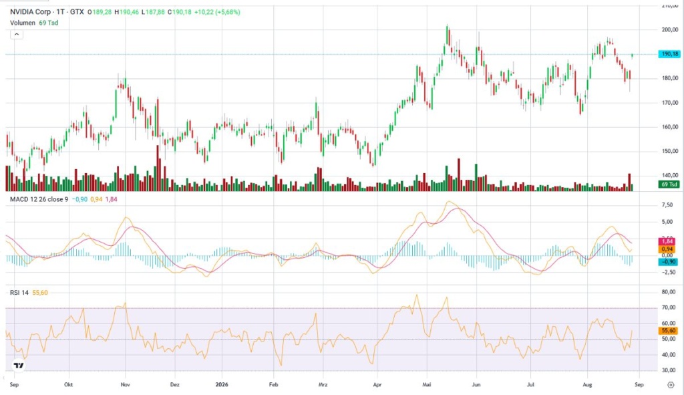Click the Nov label on time axis

125,384
